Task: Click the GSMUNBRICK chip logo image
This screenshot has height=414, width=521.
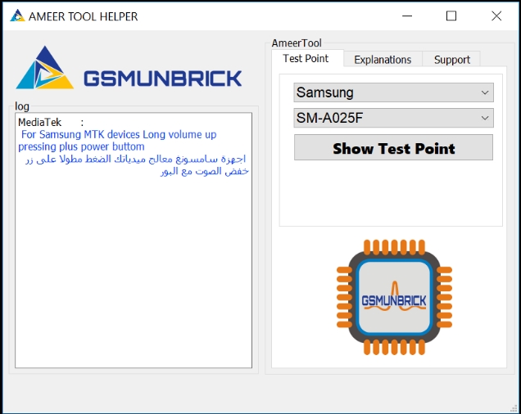Action: (394, 297)
